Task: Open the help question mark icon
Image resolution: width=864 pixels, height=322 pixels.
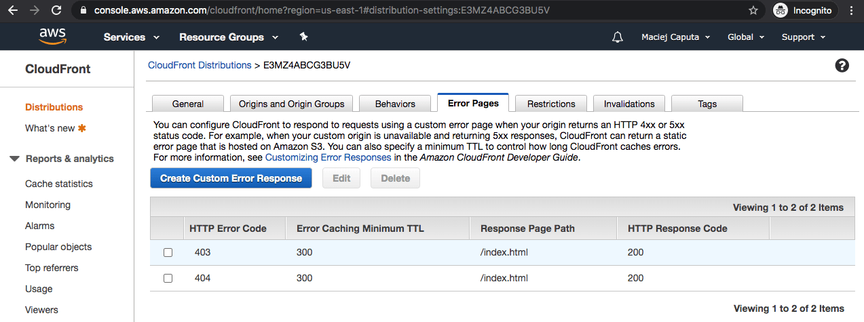Action: click(x=842, y=66)
